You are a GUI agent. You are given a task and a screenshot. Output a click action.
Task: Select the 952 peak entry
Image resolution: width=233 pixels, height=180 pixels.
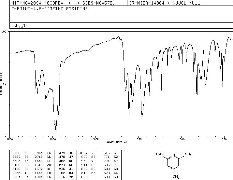coord(84,161)
